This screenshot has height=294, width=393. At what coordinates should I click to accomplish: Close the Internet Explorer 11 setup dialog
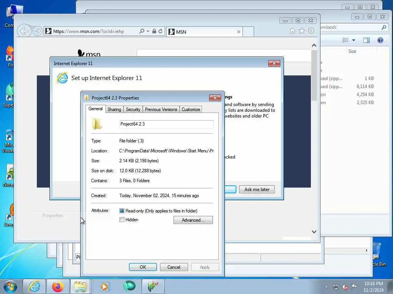[x=274, y=64]
